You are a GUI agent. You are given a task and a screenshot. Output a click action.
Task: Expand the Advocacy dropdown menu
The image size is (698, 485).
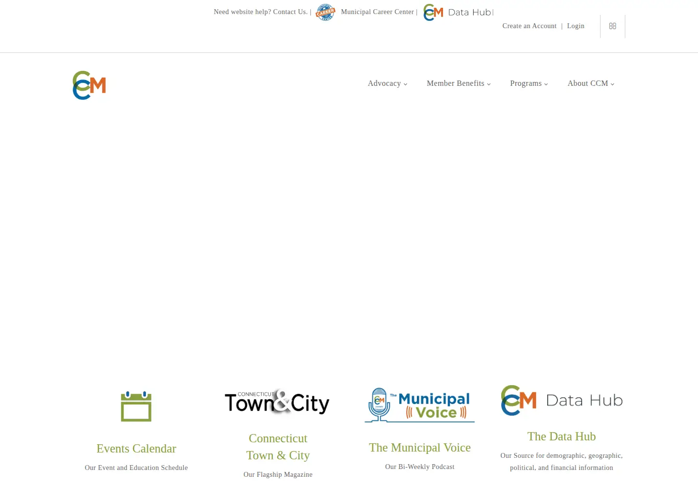pos(387,83)
